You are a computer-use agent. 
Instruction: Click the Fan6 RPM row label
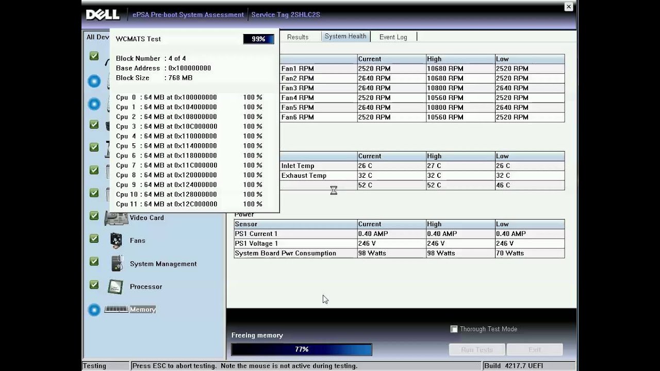point(298,117)
